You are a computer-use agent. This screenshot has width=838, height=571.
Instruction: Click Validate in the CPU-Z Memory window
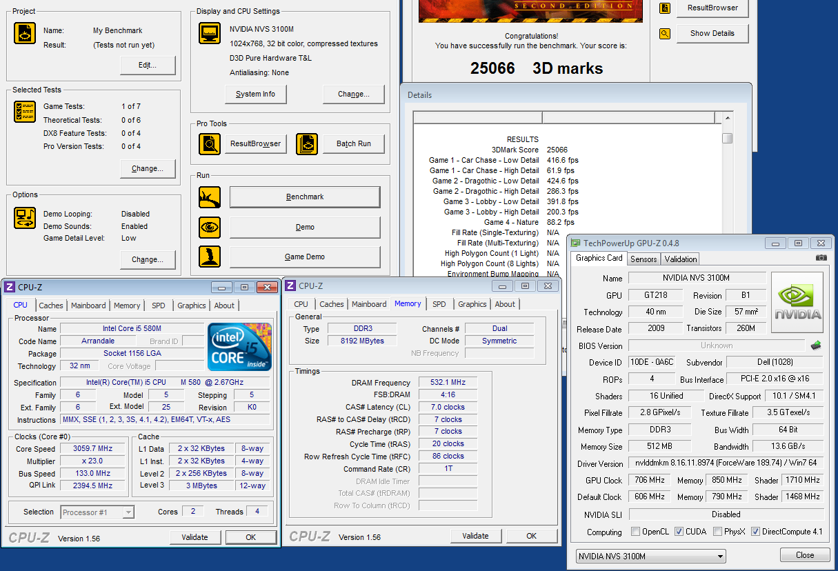pos(476,536)
